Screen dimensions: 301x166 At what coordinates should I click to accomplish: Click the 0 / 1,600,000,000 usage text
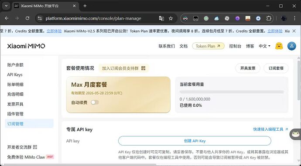click(x=195, y=99)
